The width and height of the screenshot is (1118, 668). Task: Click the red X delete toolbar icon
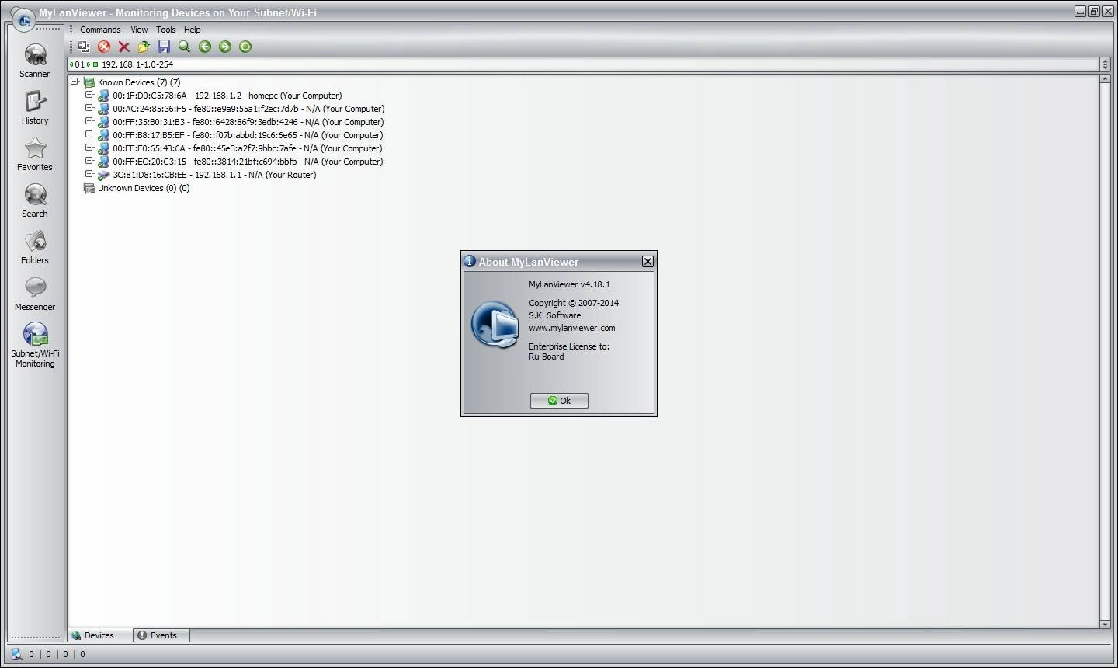(123, 47)
